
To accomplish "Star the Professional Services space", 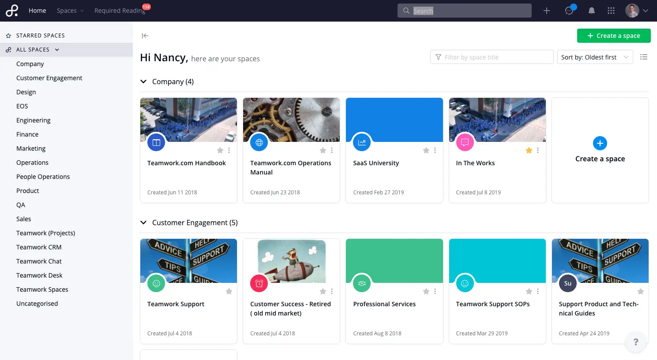I will (426, 291).
